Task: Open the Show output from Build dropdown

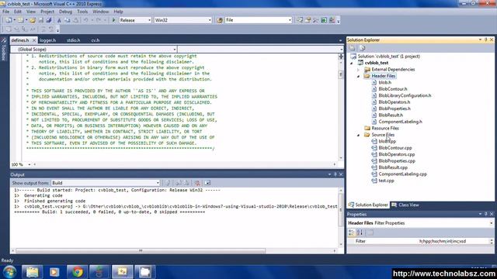Action: coord(158,183)
